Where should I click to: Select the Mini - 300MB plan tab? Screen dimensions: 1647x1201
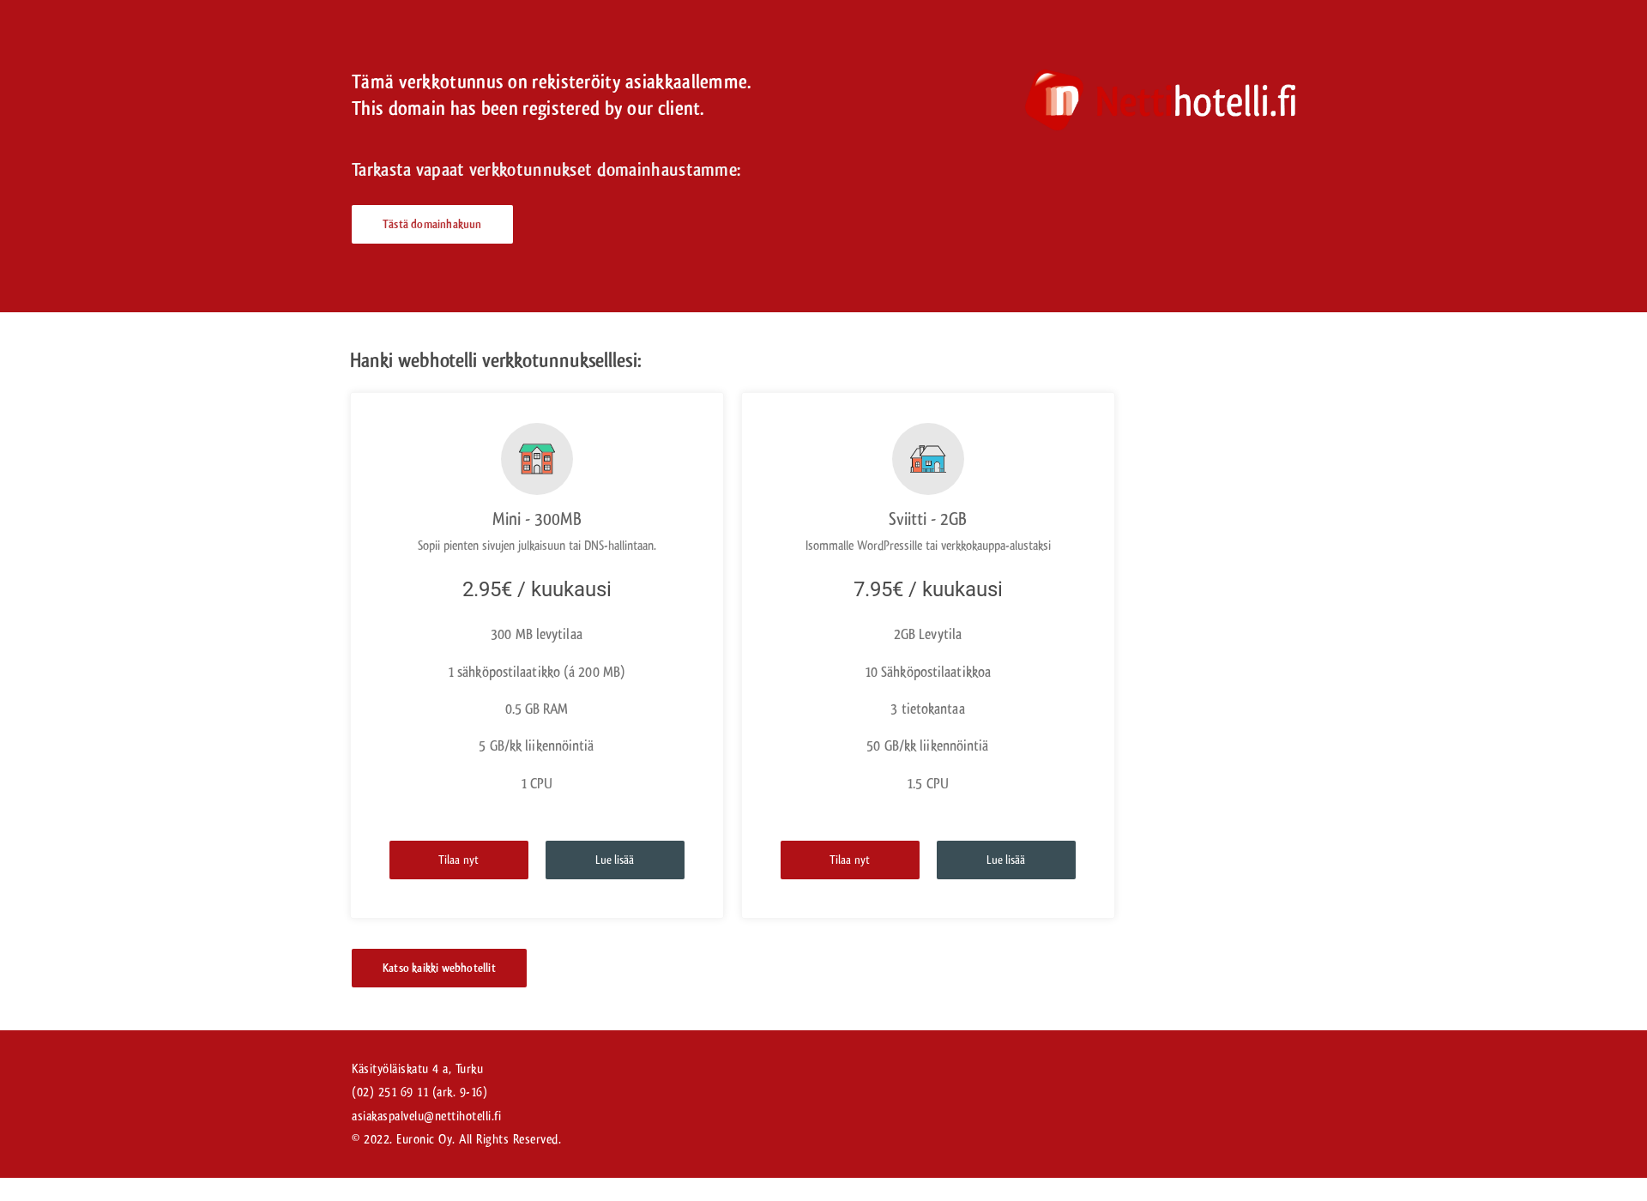point(536,518)
